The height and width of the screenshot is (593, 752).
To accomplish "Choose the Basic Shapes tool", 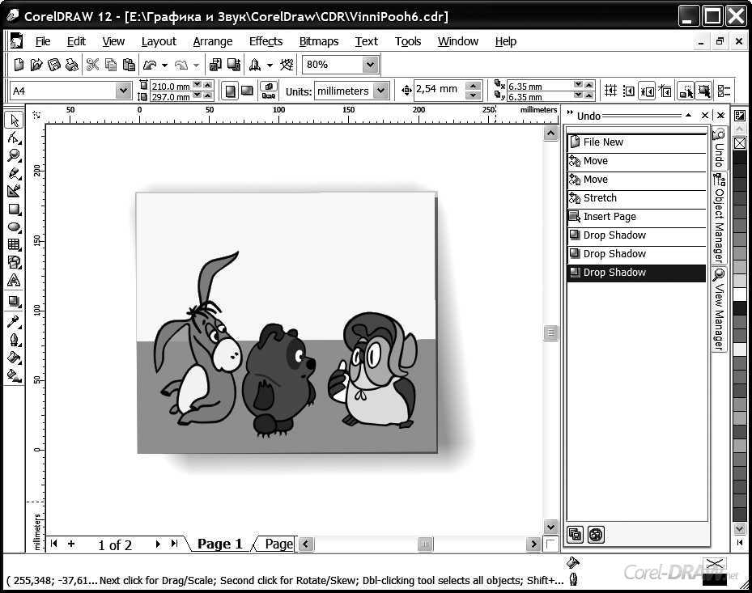I will [x=14, y=262].
